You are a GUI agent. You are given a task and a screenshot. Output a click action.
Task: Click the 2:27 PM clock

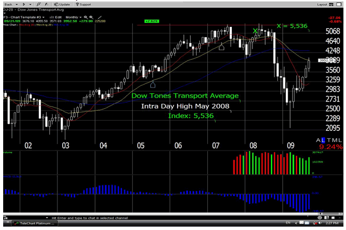point(332,223)
